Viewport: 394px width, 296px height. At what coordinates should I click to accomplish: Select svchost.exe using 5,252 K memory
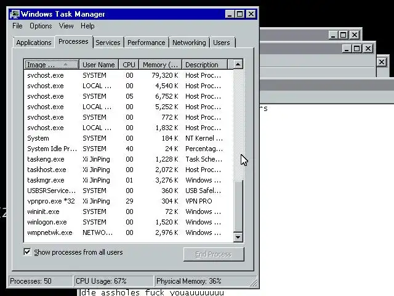(x=129, y=107)
